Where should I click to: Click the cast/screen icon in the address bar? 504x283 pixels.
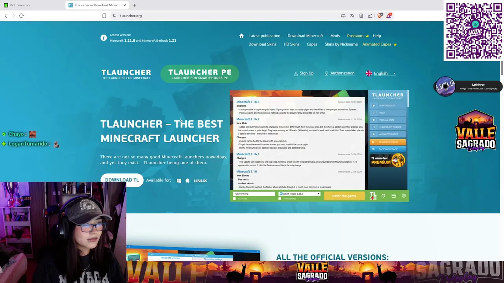343,16
